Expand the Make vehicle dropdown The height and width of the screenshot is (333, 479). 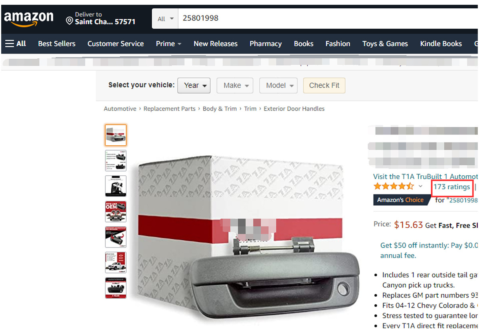coord(235,85)
